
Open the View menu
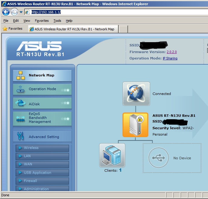27,21
